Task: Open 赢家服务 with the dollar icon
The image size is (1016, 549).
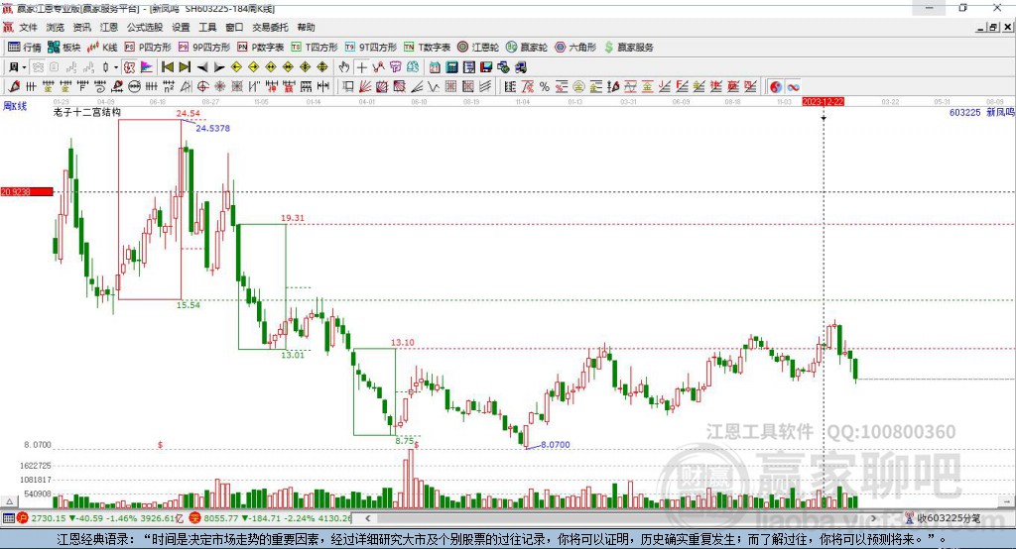Action: pyautogui.click(x=628, y=48)
